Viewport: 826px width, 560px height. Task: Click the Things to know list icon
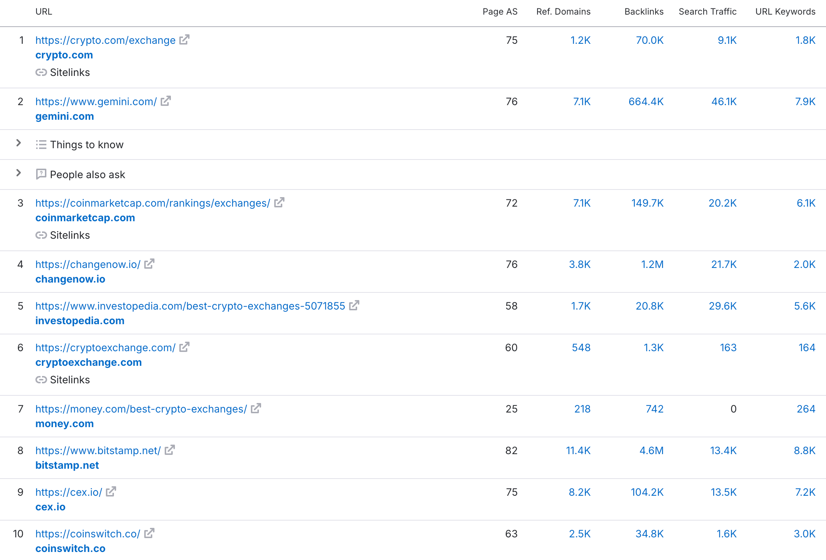pyautogui.click(x=41, y=145)
